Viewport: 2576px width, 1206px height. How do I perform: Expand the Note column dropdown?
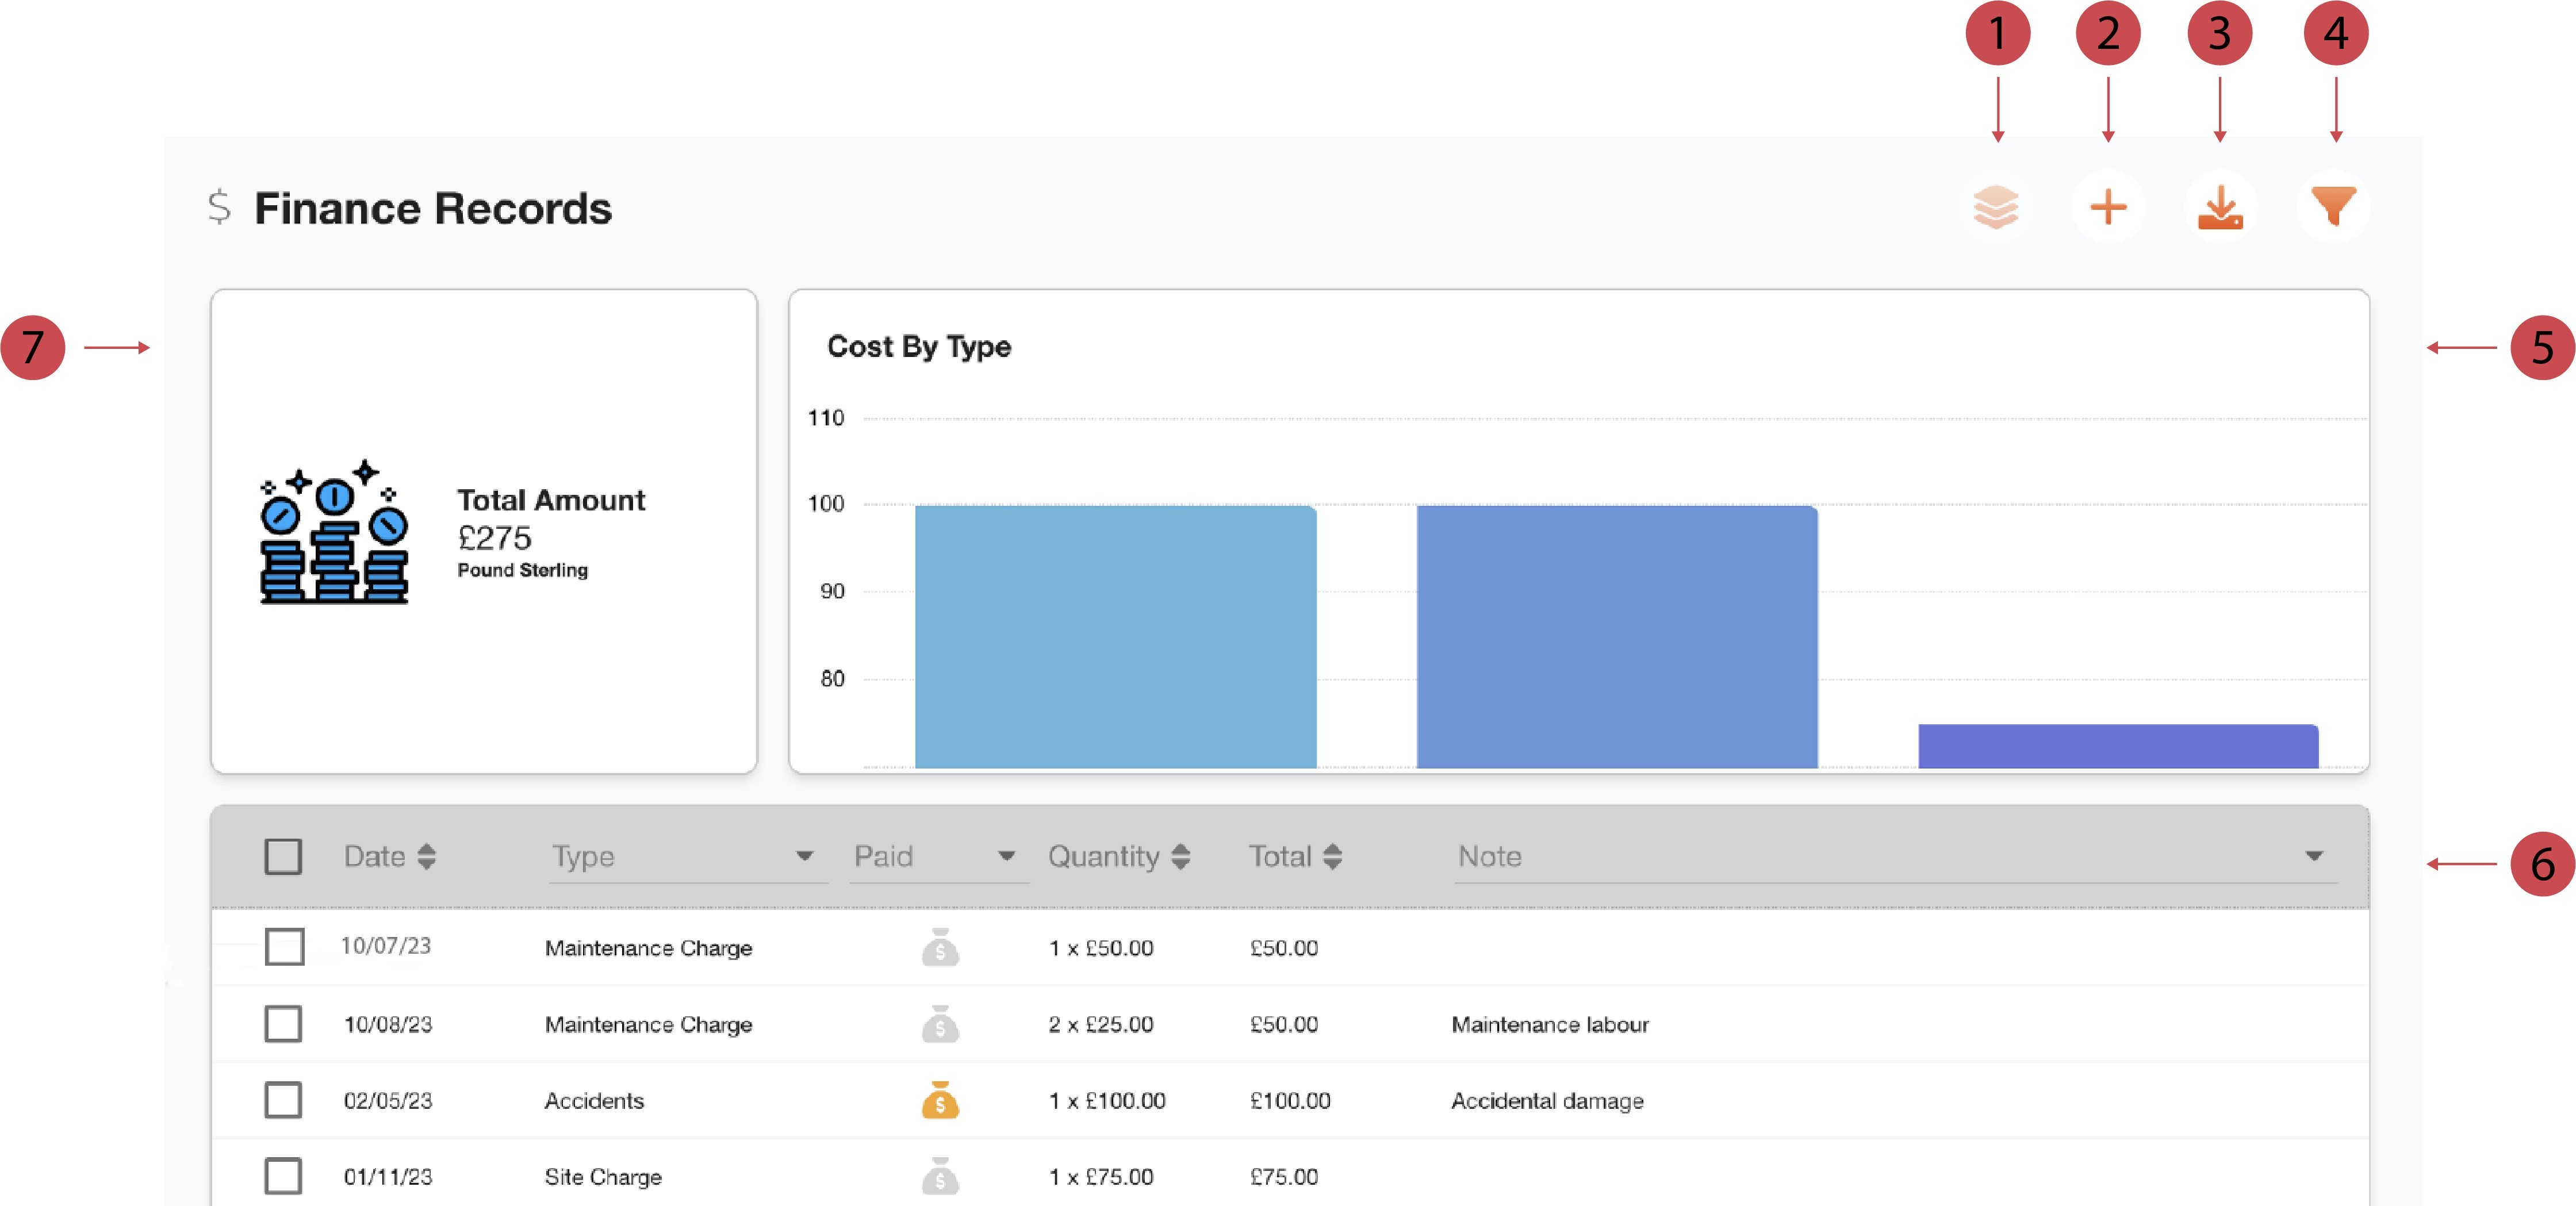2313,856
